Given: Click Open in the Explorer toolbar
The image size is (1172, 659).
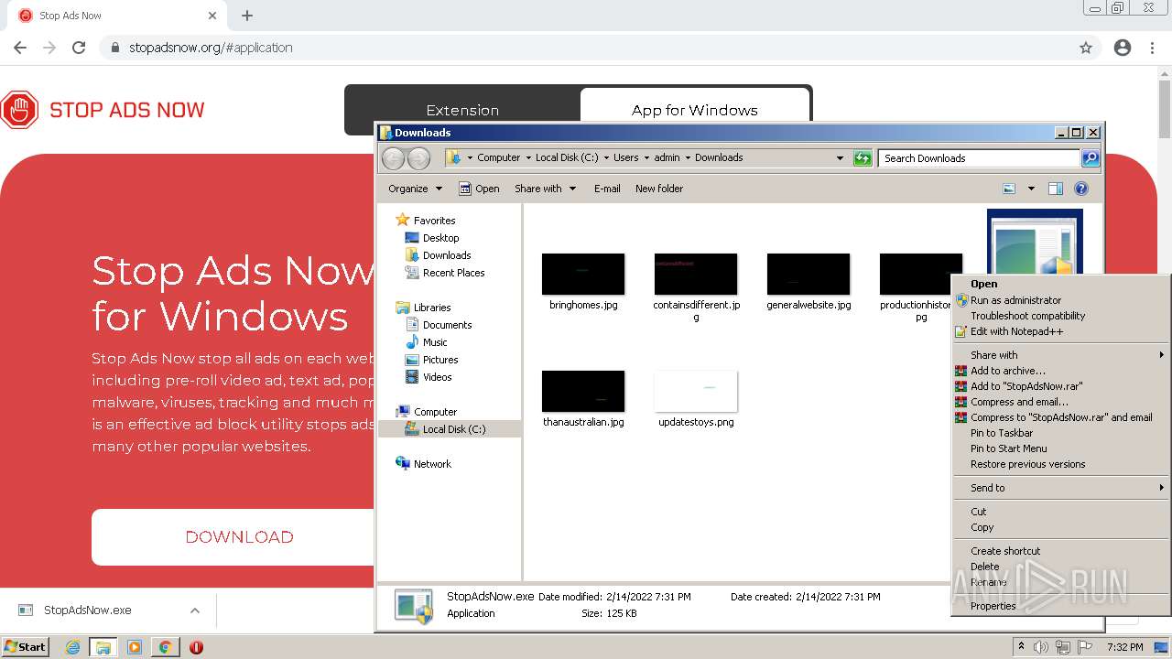Looking at the screenshot, I should [479, 189].
